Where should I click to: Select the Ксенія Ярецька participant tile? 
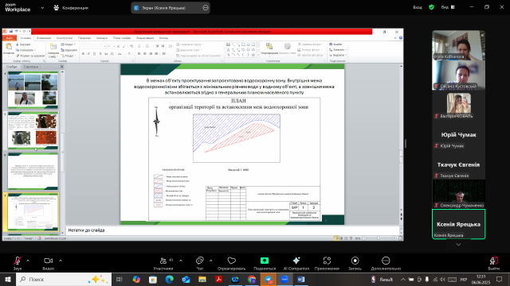pyautogui.click(x=459, y=224)
